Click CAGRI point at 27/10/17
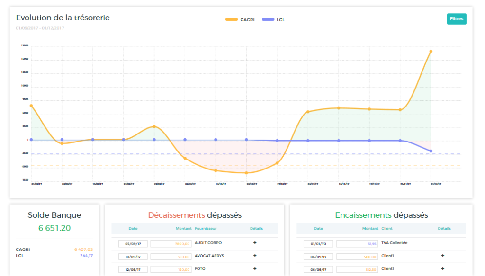The image size is (485, 276). (x=277, y=163)
